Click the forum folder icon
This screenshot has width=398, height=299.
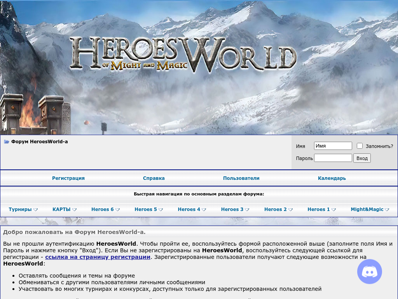[x=7, y=142]
